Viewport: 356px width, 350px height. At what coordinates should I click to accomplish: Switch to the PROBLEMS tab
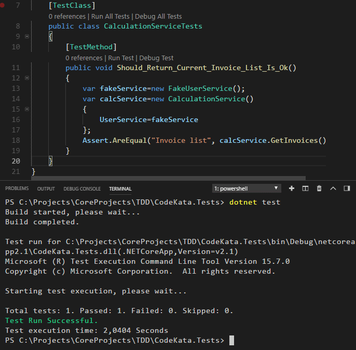click(17, 189)
